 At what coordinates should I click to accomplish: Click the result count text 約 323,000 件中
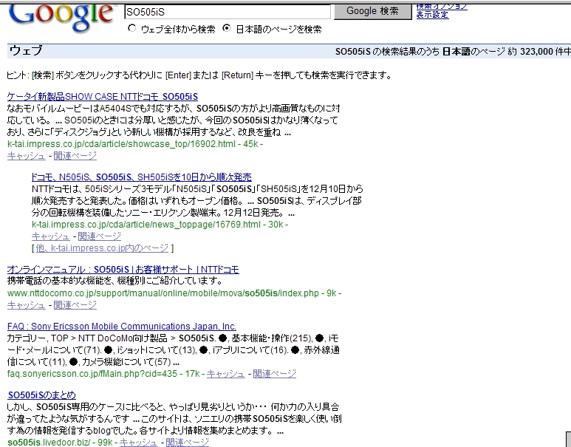[x=539, y=52]
